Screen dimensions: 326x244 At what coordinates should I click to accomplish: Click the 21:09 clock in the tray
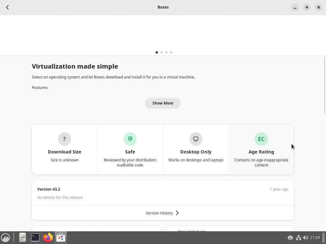pos(315,238)
